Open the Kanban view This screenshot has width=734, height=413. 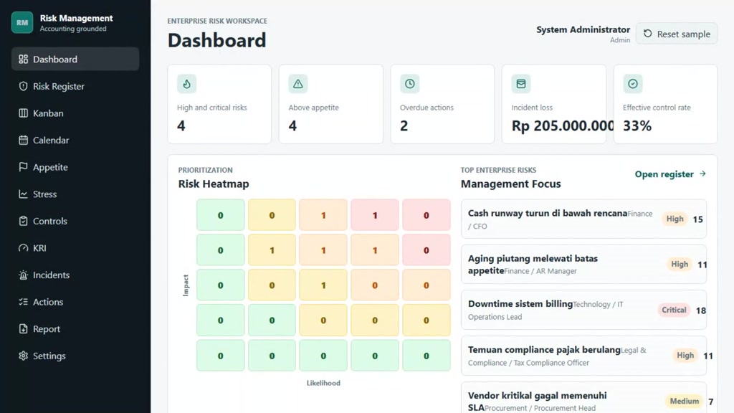(x=75, y=113)
